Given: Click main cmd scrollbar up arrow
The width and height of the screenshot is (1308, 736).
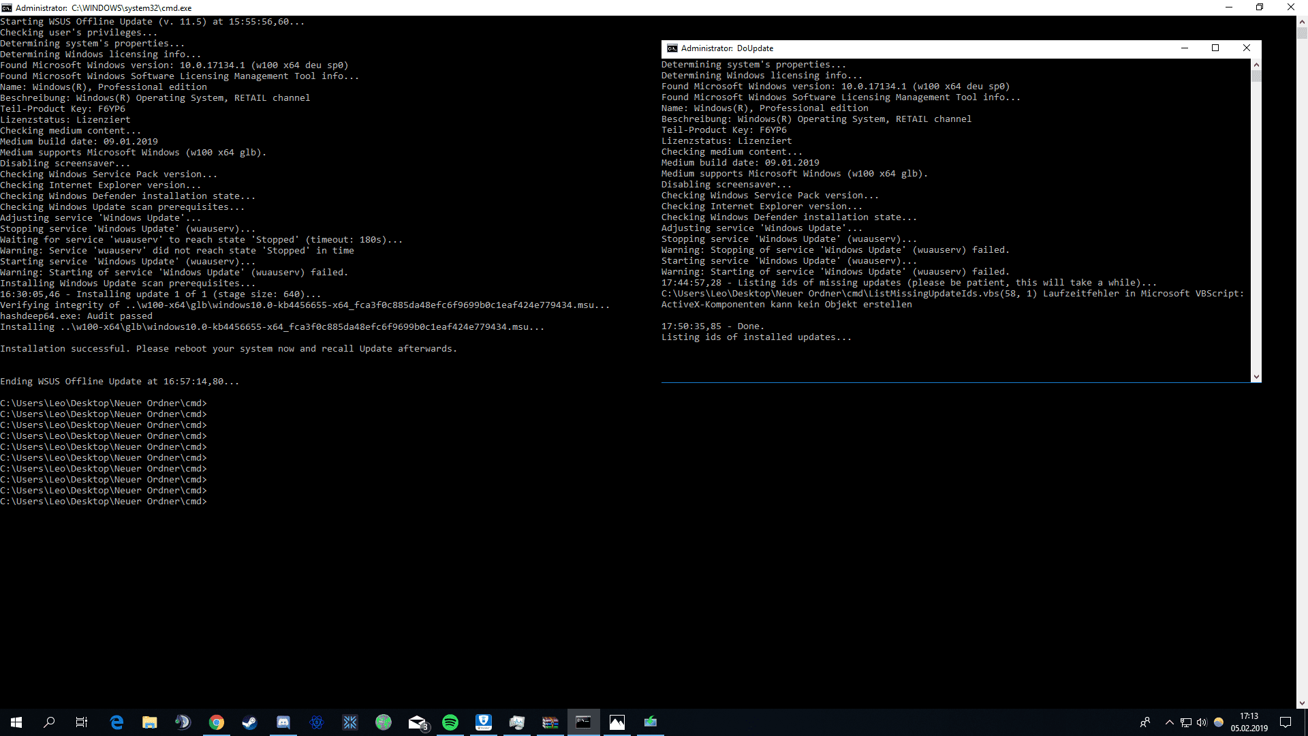Looking at the screenshot, I should point(1302,21).
